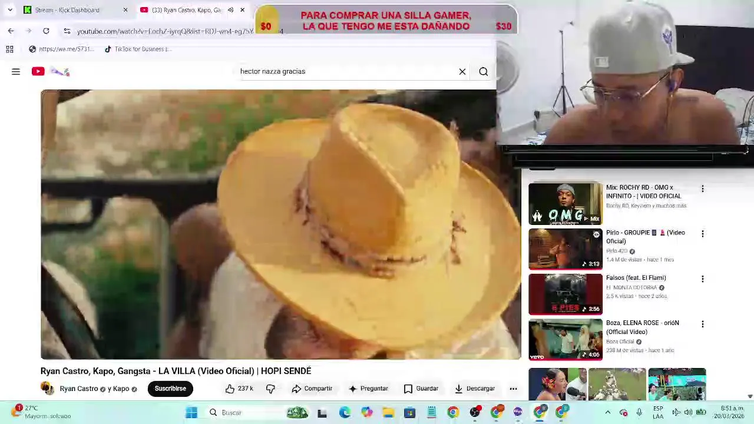Screen dimensions: 754x424
Task: Close the Ryan Castro YouTube tab
Action: (x=242, y=10)
